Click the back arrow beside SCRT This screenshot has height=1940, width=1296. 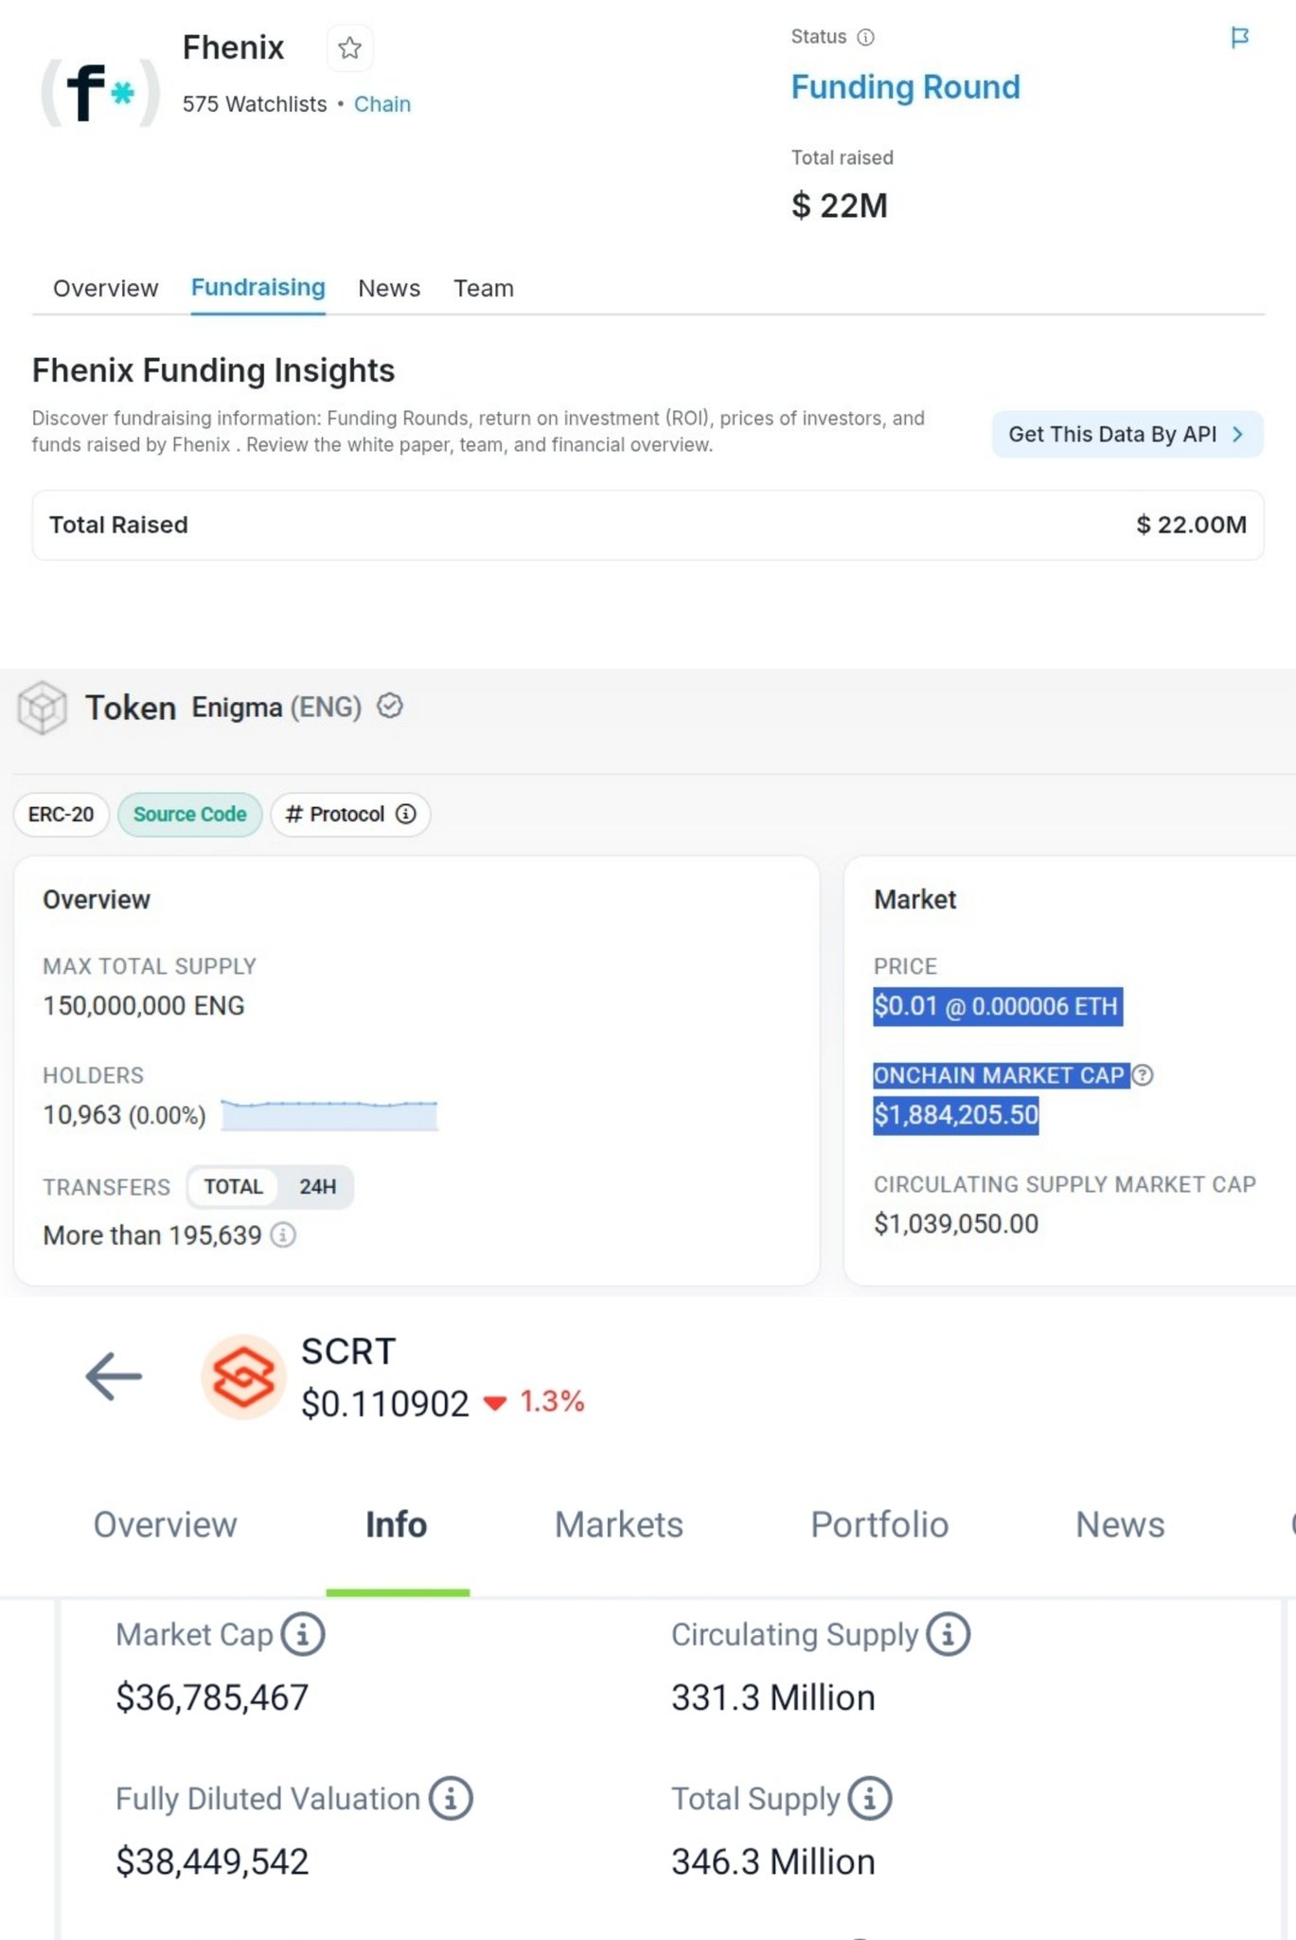coord(114,1376)
